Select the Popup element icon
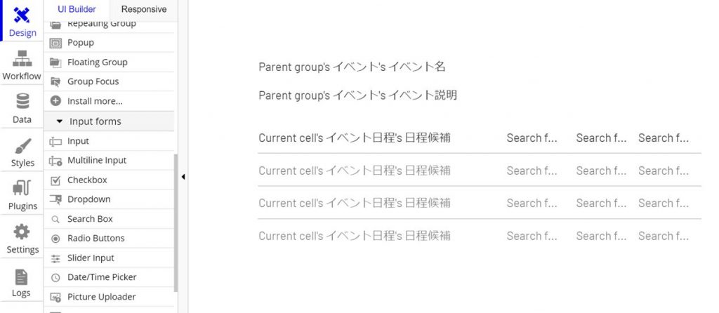Viewport: 719px width, 313px height. pos(55,43)
